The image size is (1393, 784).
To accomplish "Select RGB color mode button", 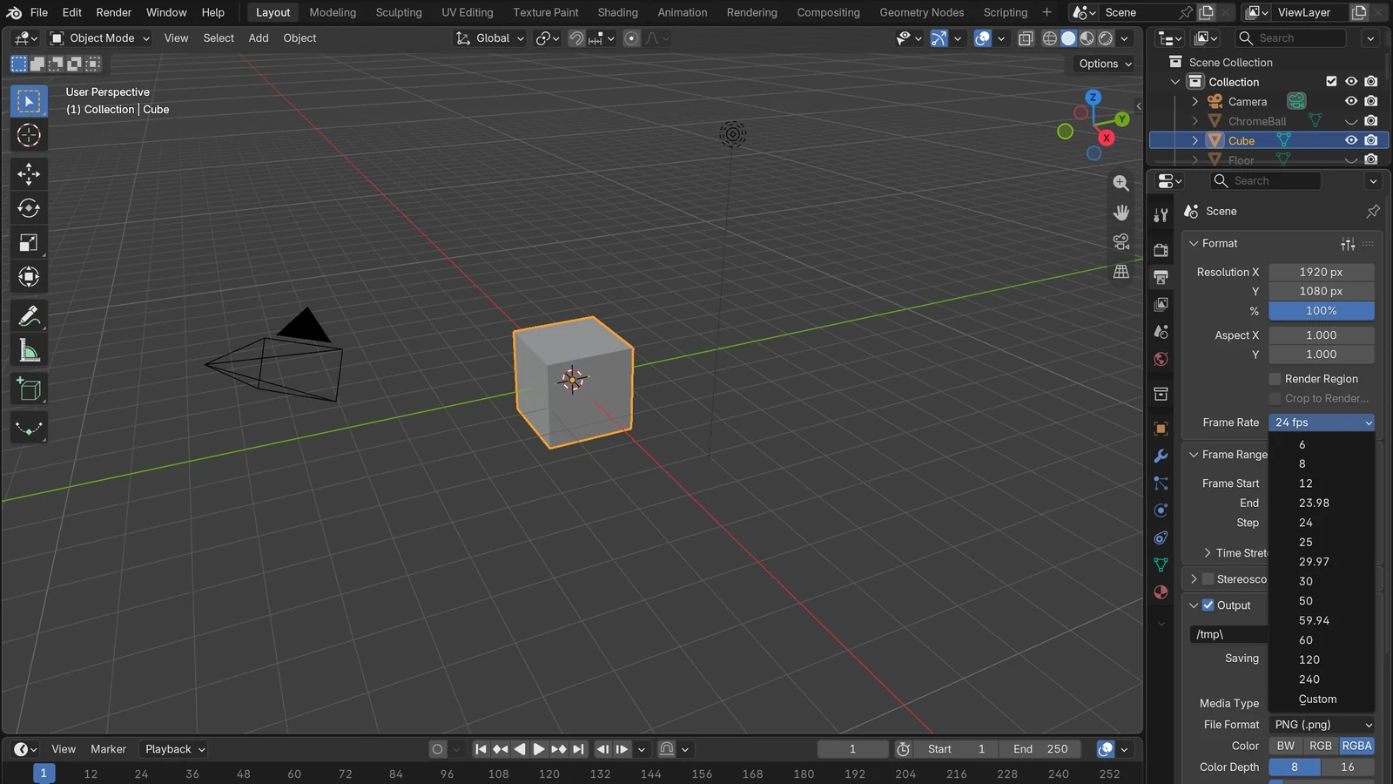I will (1321, 746).
